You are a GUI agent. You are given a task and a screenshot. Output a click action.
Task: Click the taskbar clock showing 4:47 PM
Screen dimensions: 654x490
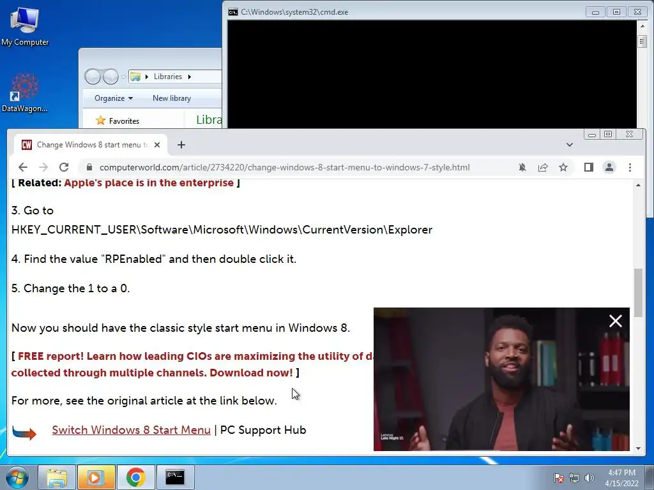pyautogui.click(x=621, y=478)
